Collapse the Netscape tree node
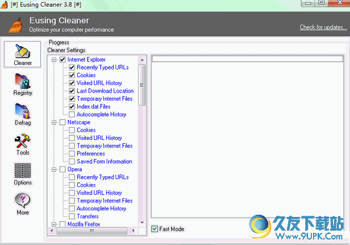This screenshot has width=350, height=245. click(54, 122)
